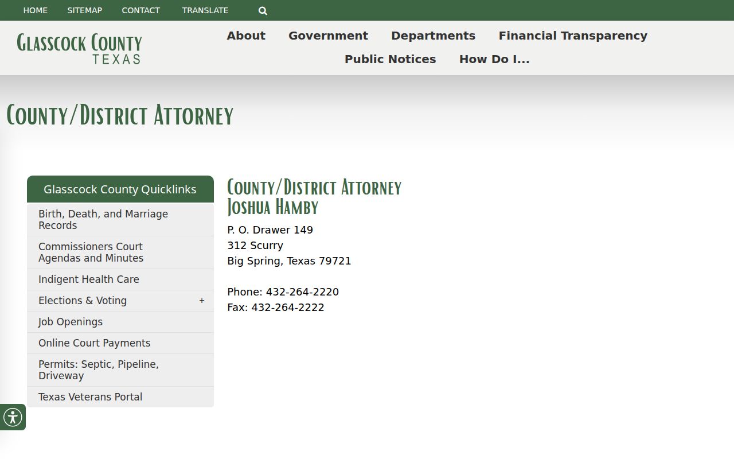Click the 312 Scurry address line
Viewport: 734px width, 459px height.
255,246
